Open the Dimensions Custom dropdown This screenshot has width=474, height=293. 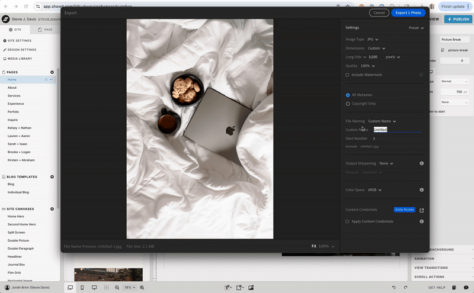(x=376, y=49)
